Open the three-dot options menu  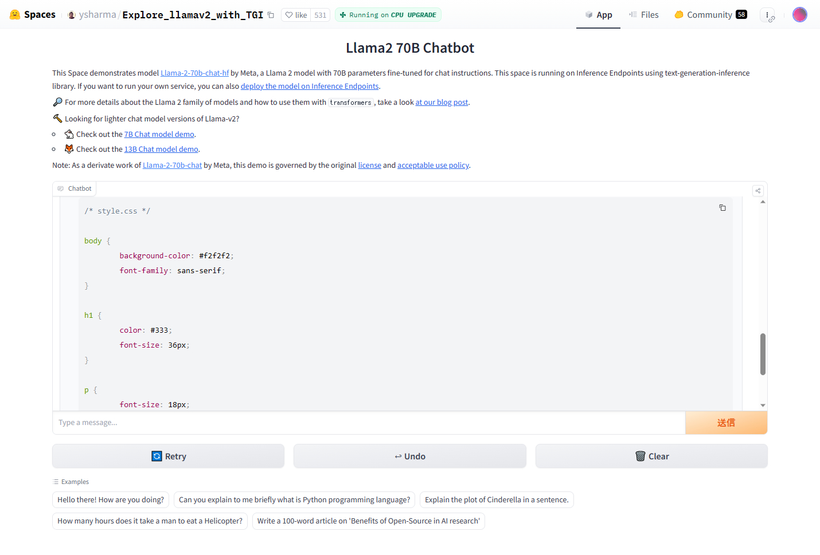767,15
